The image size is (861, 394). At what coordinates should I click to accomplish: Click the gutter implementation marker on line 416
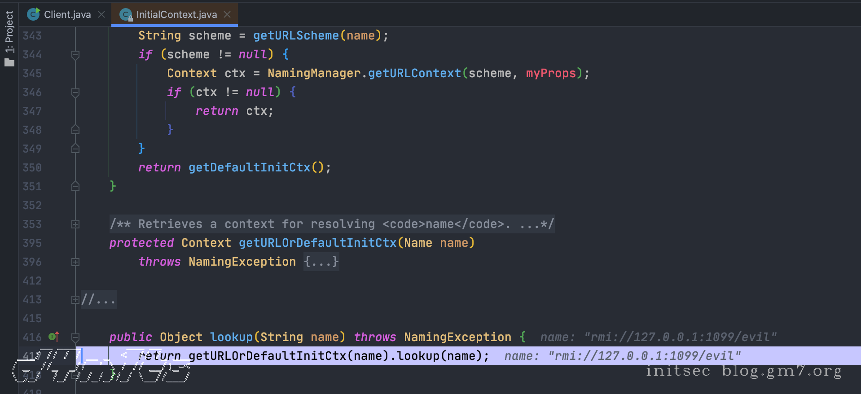coord(54,337)
